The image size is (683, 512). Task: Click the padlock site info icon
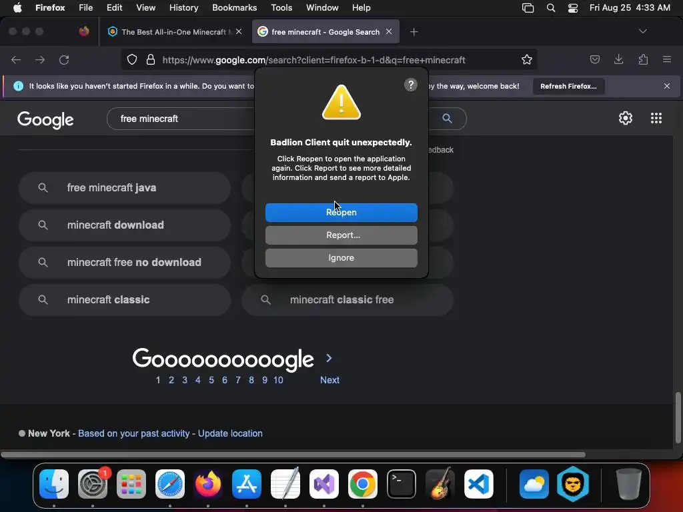click(151, 59)
